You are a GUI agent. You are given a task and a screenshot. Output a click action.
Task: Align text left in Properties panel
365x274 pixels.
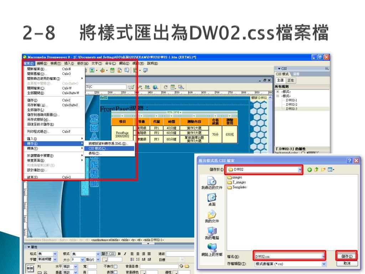[132, 254]
